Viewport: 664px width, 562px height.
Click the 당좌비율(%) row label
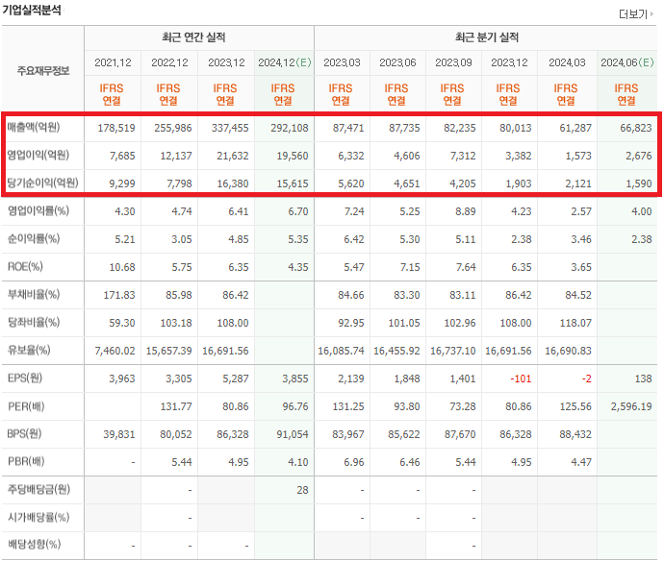coord(34,322)
